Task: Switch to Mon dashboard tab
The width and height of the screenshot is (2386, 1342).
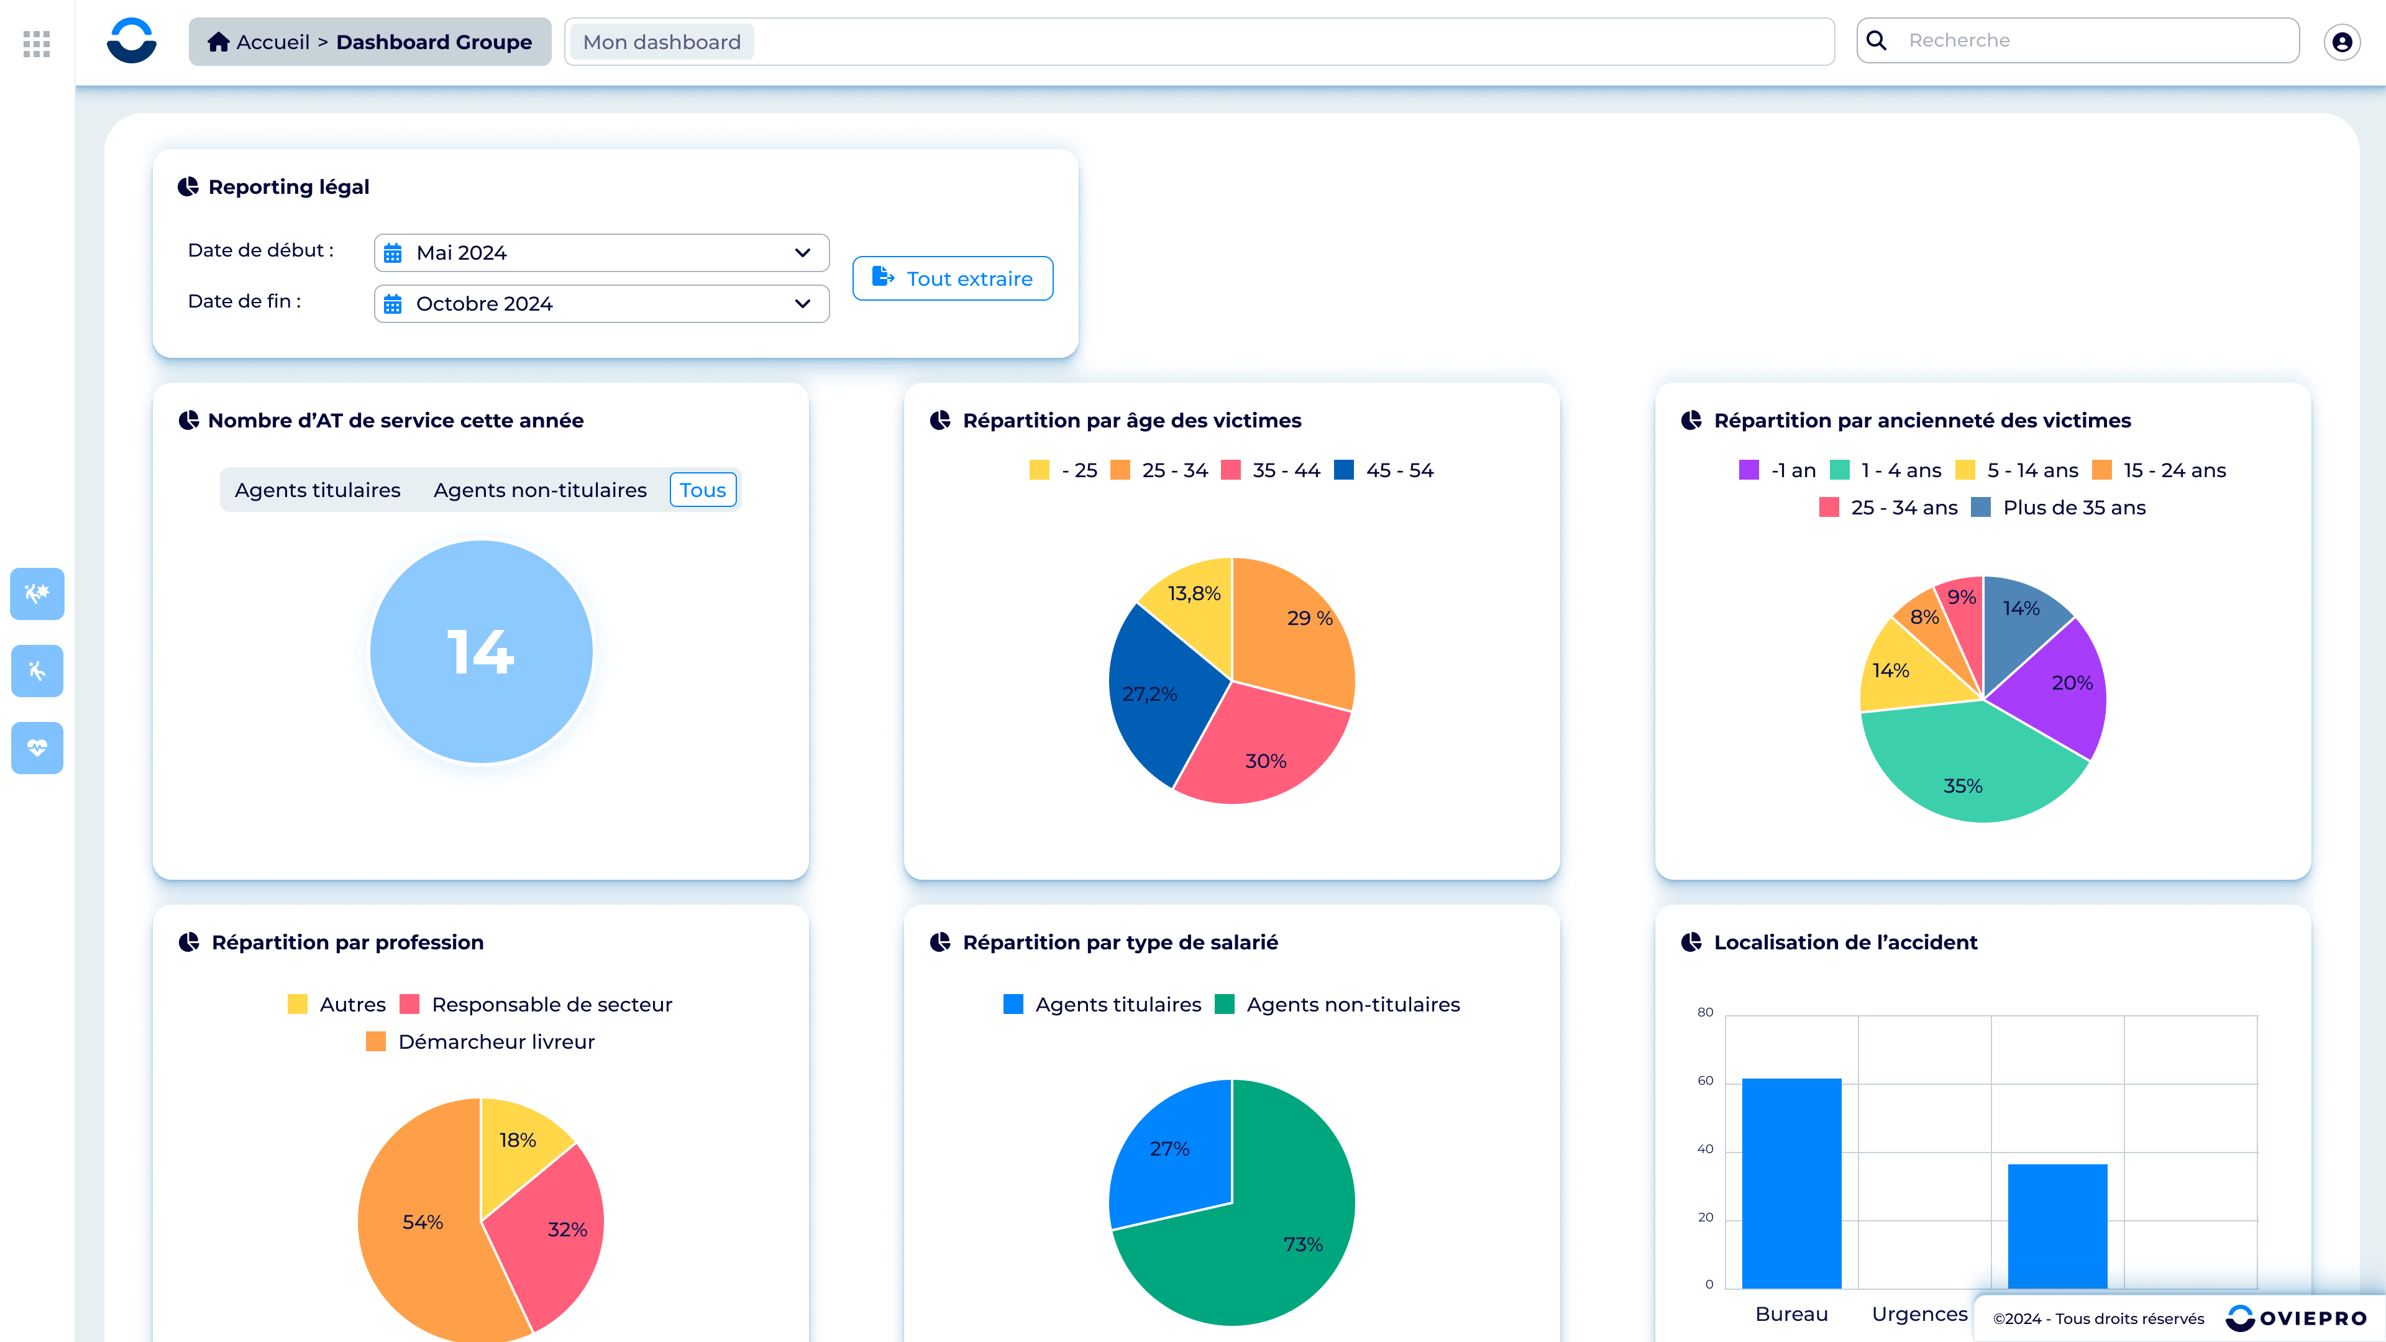Action: [661, 42]
